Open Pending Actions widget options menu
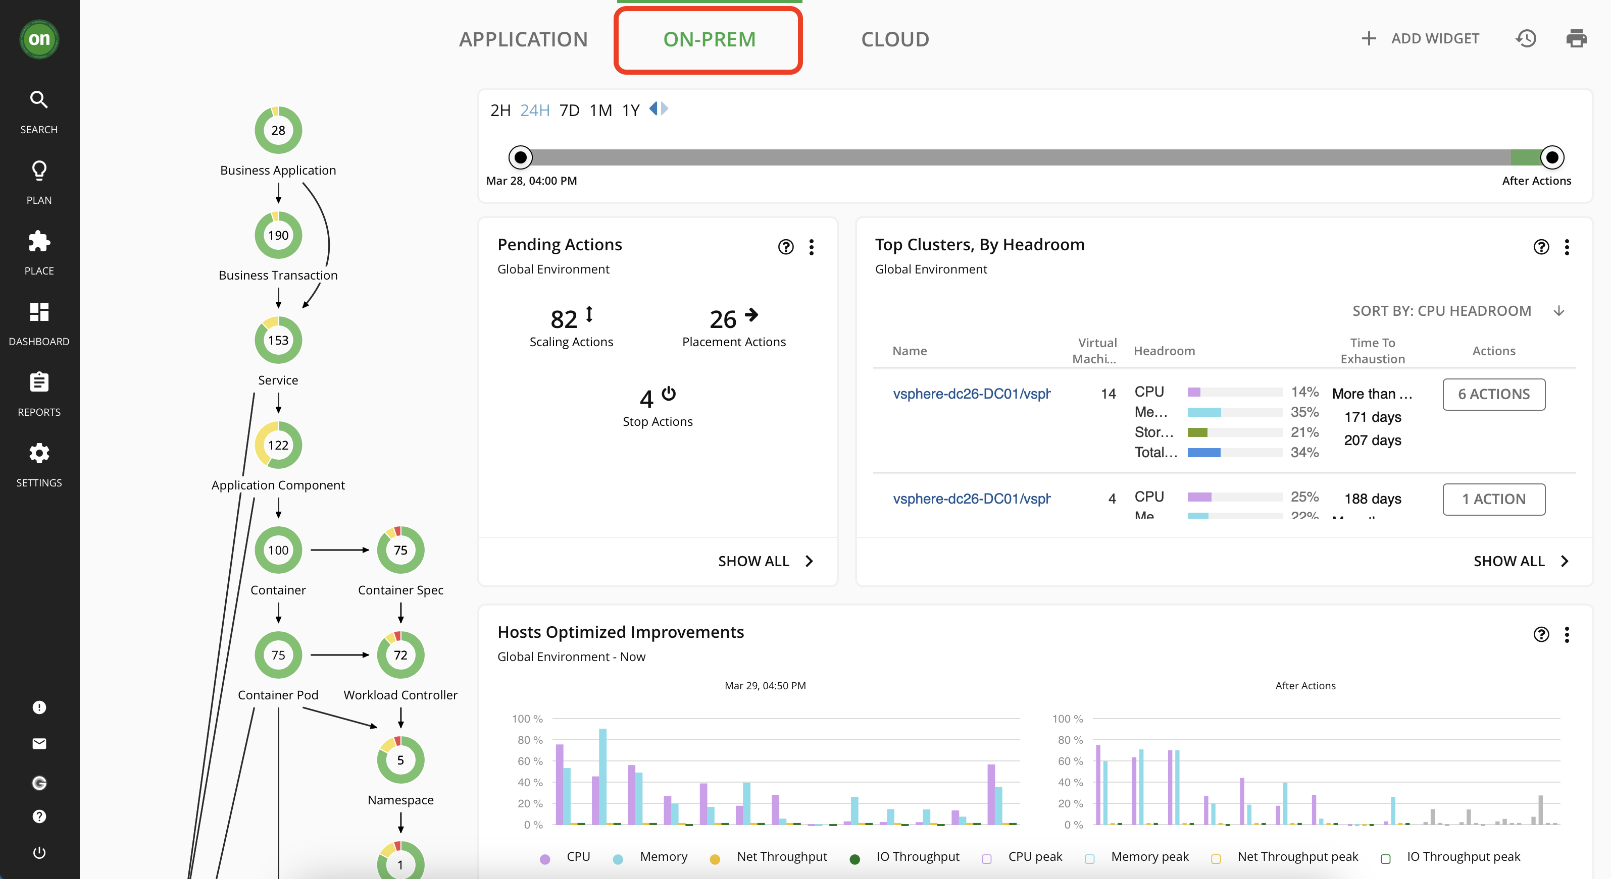This screenshot has width=1611, height=879. pyautogui.click(x=811, y=247)
